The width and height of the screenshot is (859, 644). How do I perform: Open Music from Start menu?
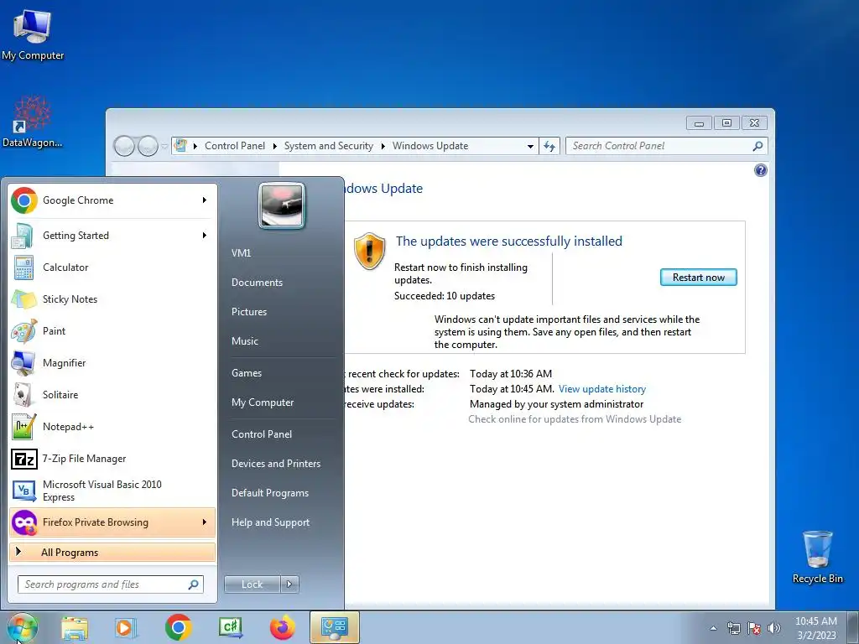tap(245, 341)
